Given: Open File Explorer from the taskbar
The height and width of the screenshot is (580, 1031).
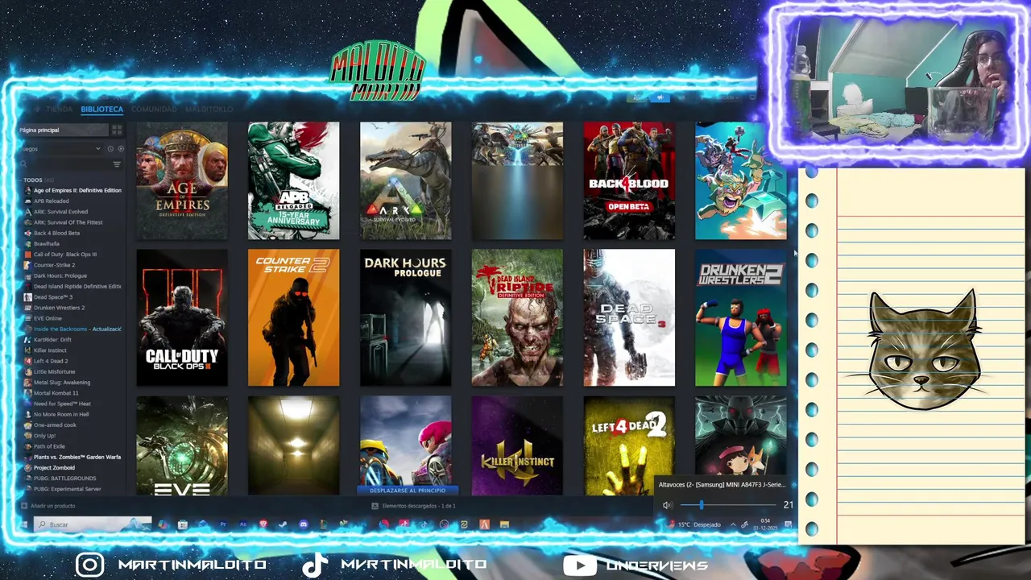Looking at the screenshot, I should click(504, 524).
